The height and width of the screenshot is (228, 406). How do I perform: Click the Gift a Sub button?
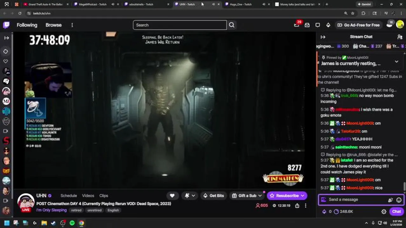[247, 196]
